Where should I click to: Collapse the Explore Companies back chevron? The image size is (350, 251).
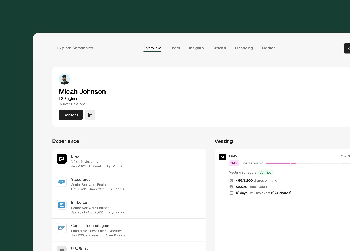click(53, 48)
